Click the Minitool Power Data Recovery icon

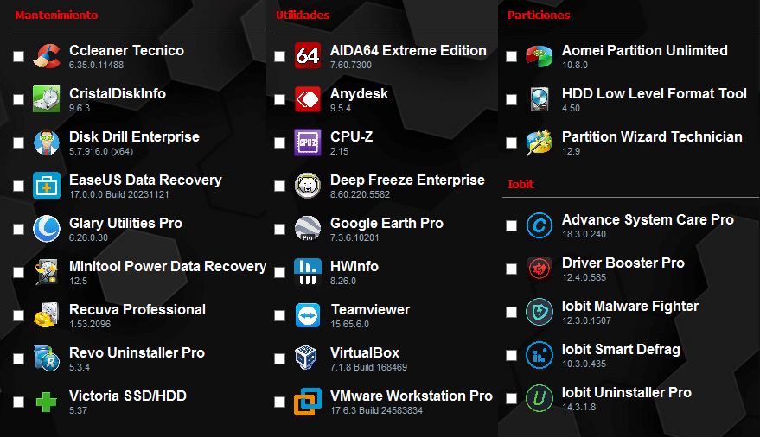click(47, 272)
